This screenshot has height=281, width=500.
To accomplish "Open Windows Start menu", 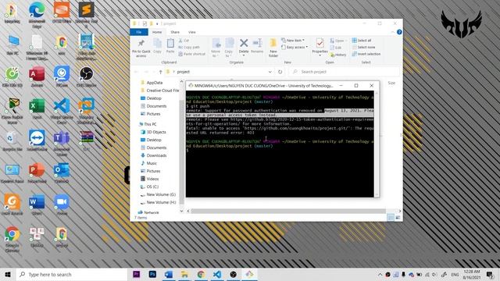I will point(8,274).
